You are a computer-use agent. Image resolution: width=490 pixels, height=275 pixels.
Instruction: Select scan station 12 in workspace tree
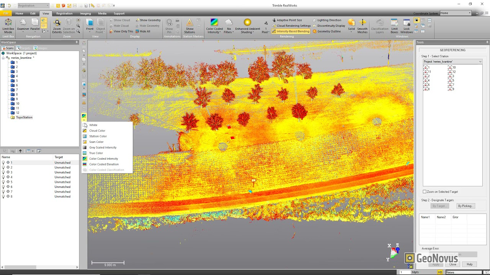coord(18,113)
